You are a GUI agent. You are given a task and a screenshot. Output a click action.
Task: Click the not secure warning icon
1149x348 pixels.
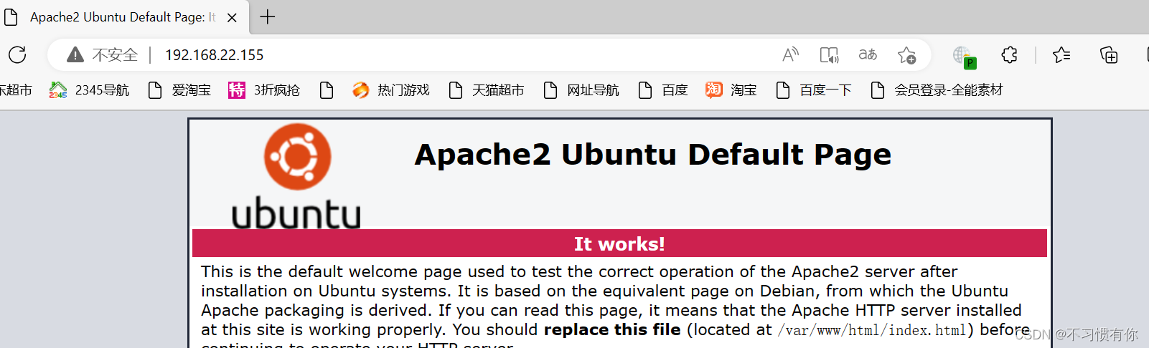point(75,54)
